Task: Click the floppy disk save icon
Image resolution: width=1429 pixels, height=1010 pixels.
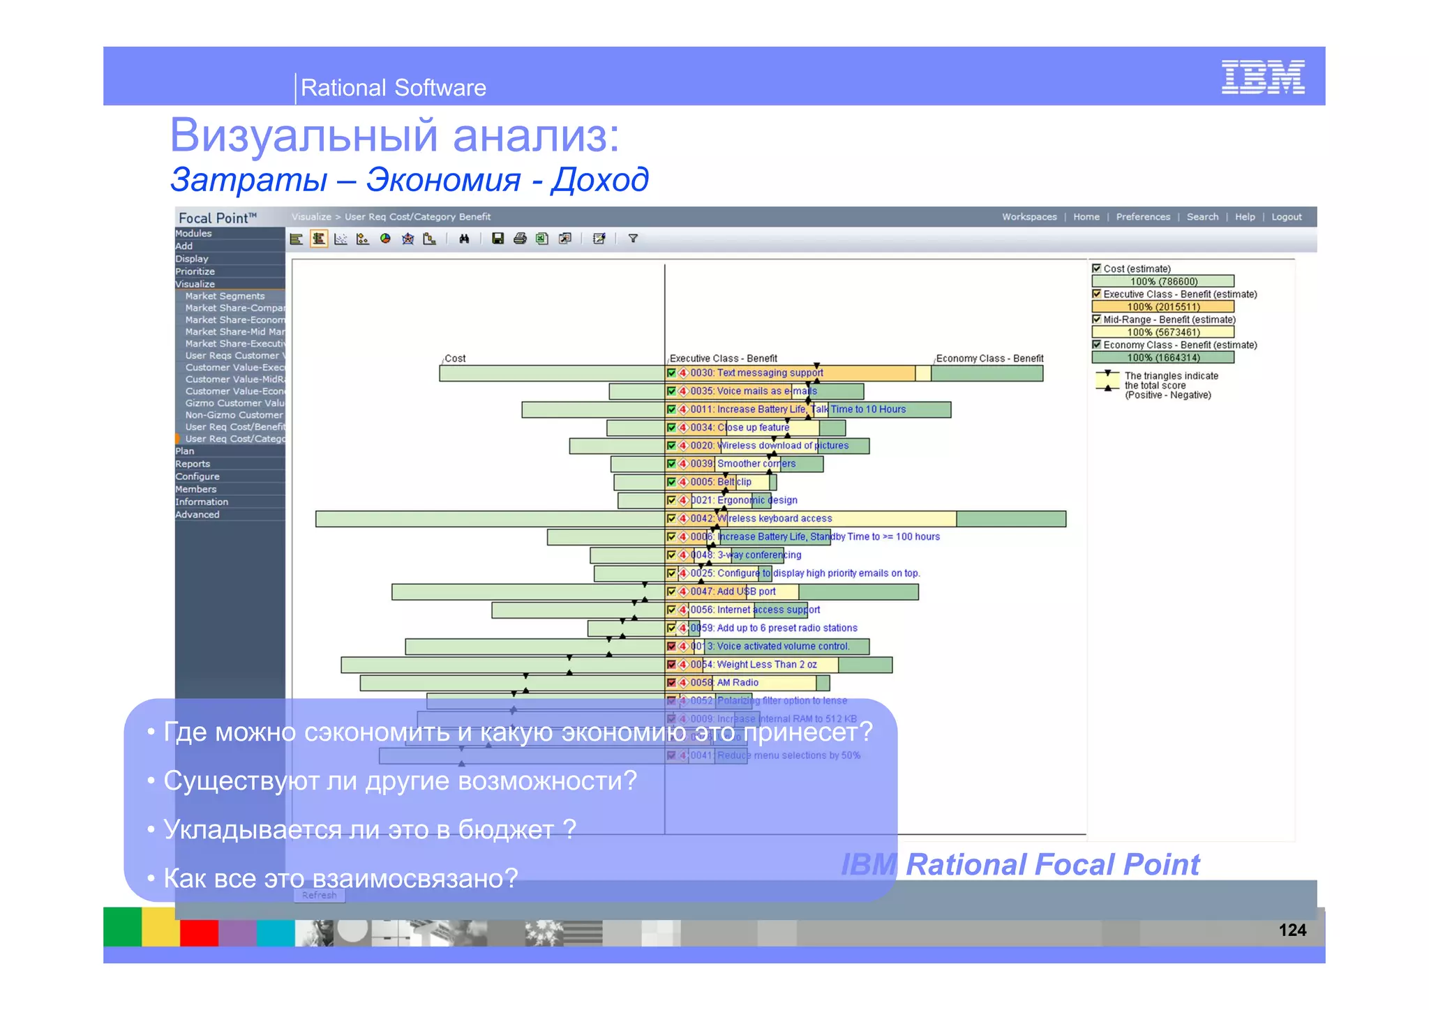Action: (x=497, y=239)
